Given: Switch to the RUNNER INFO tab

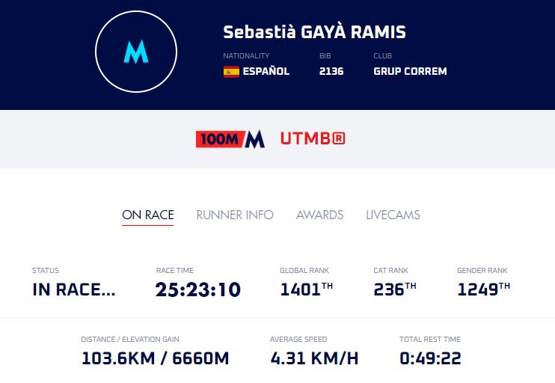Looking at the screenshot, I should (x=235, y=215).
